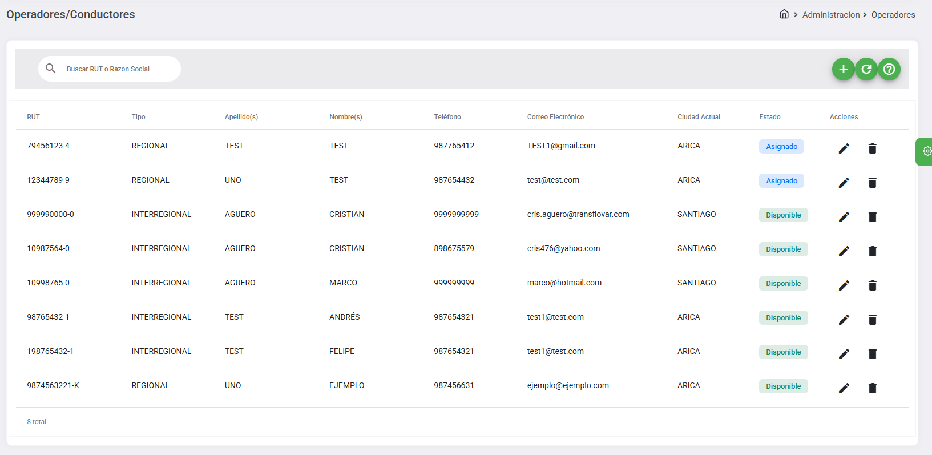Edit the operator cris.aguero@transflovar.com
This screenshot has height=455, width=932.
coord(844,217)
